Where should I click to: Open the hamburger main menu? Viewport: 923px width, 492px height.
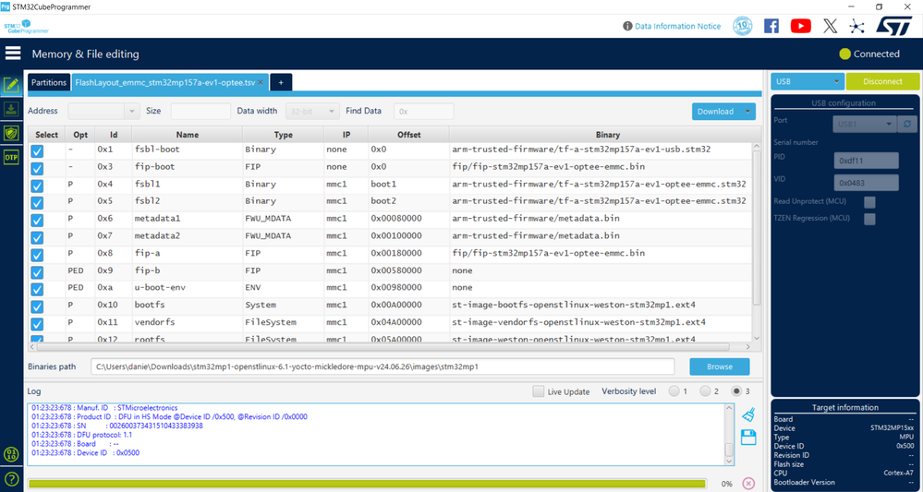click(x=13, y=54)
